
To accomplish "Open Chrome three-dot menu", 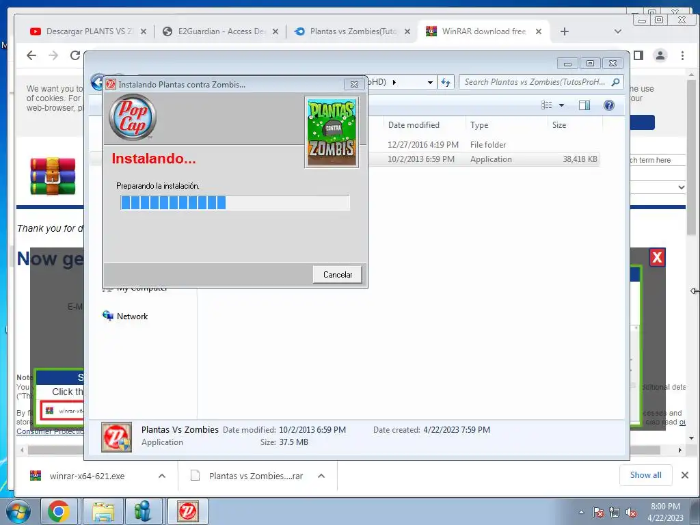I will [x=682, y=55].
